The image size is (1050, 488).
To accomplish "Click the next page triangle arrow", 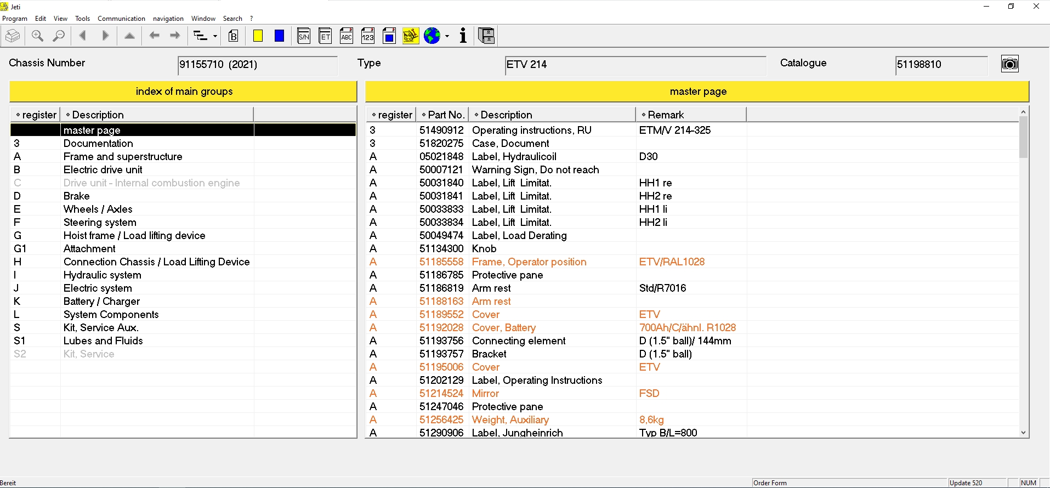I will [105, 36].
